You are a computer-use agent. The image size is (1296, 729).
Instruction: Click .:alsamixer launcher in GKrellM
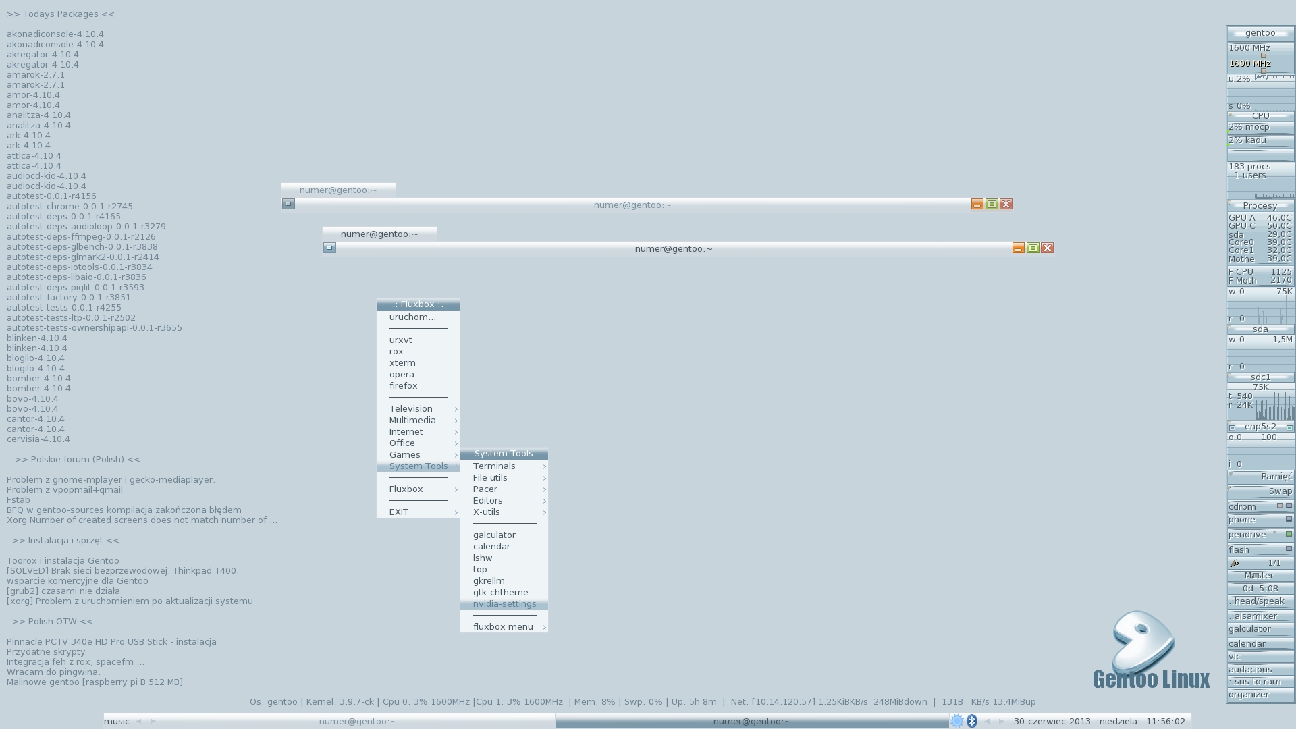pyautogui.click(x=1260, y=616)
